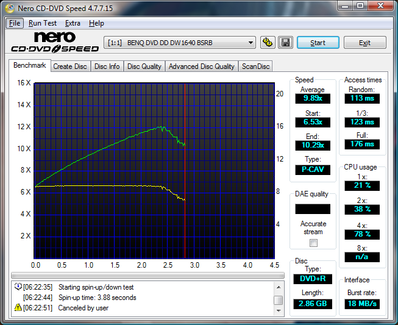This screenshot has width=398, height=325.
Task: Toggle the Accurate stream checkbox
Action: (x=313, y=243)
